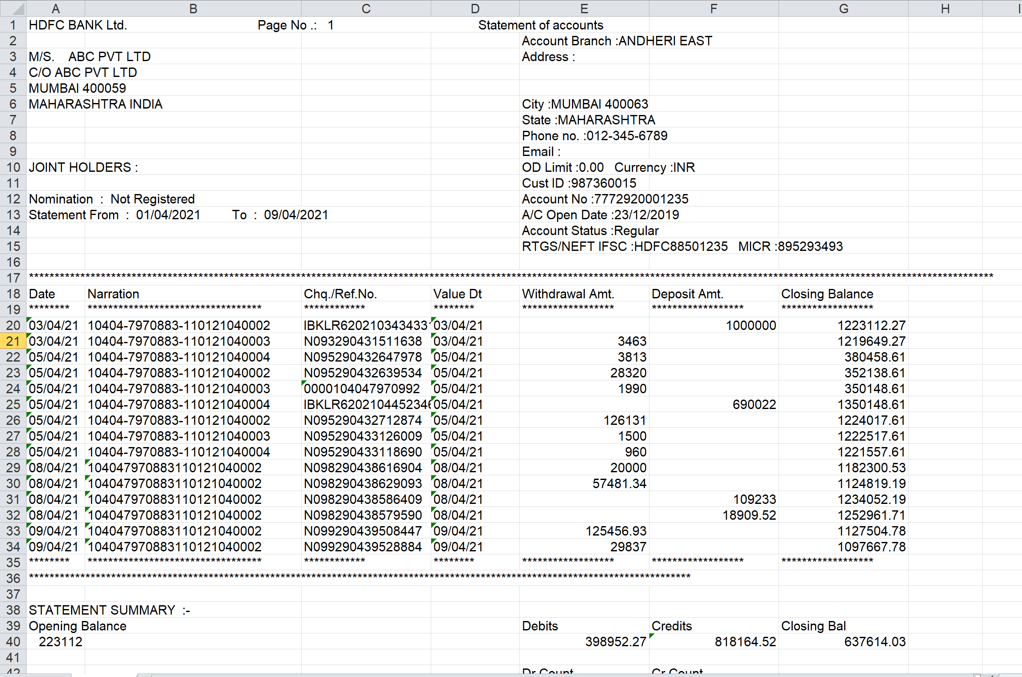Click 'Account No :7772920001235' cell

point(605,199)
